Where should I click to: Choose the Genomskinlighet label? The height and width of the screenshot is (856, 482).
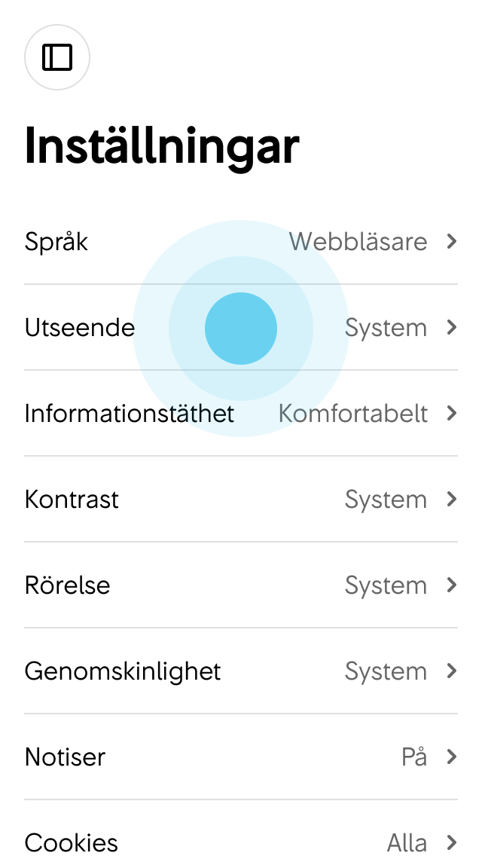tap(123, 671)
